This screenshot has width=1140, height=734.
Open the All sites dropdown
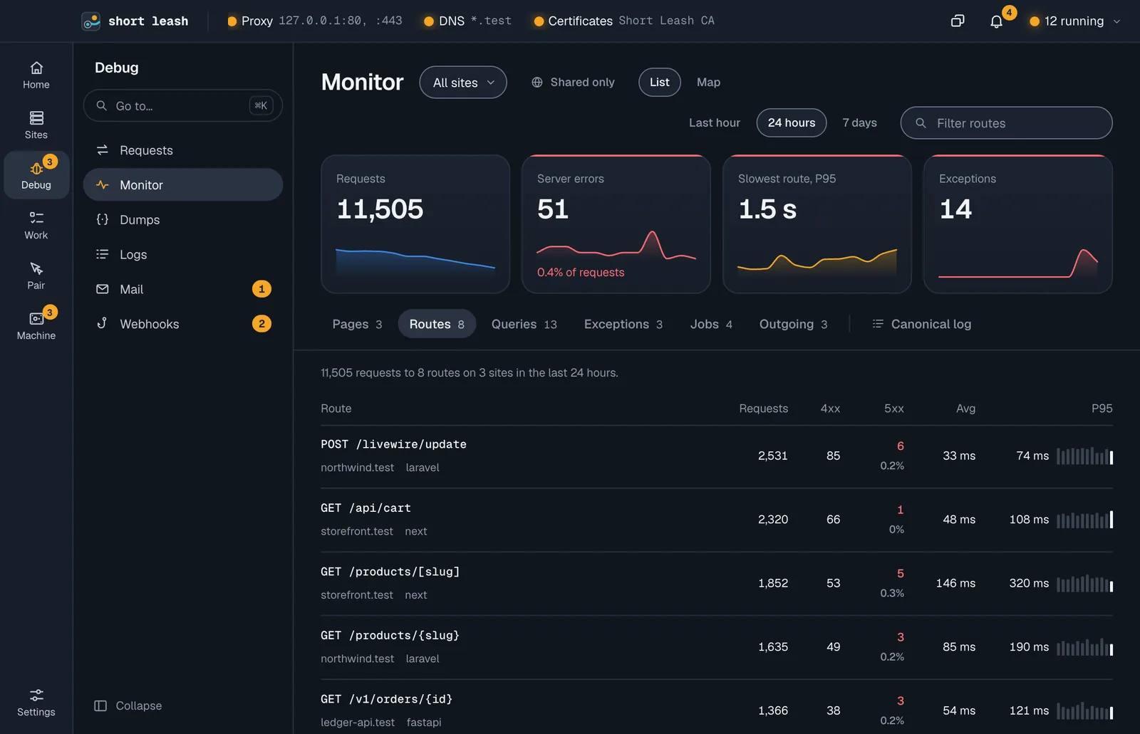point(463,83)
